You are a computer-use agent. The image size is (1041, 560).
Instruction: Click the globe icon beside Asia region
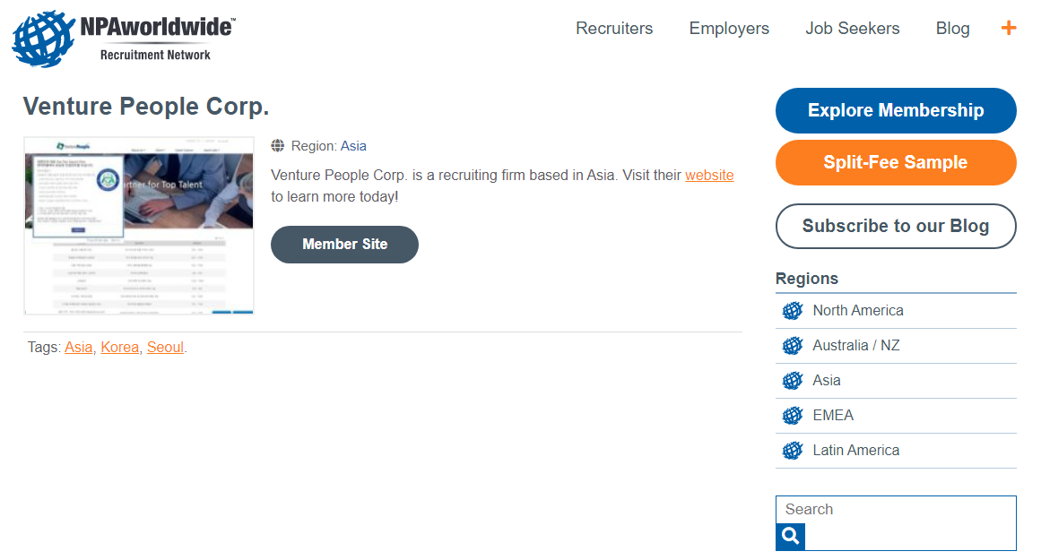[x=792, y=381]
